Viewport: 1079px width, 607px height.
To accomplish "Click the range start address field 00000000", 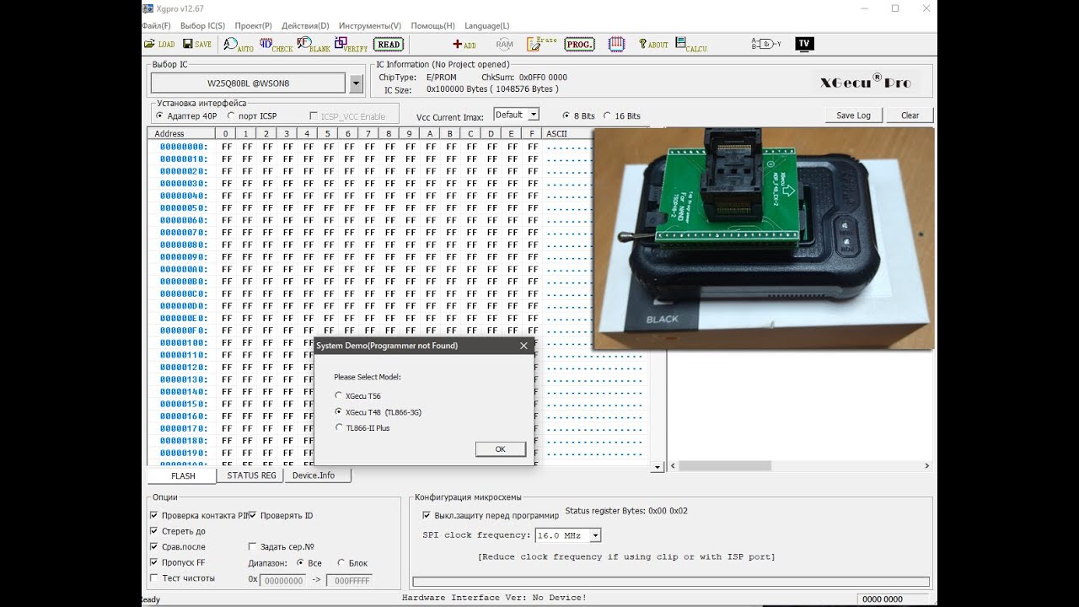I will click(x=282, y=581).
